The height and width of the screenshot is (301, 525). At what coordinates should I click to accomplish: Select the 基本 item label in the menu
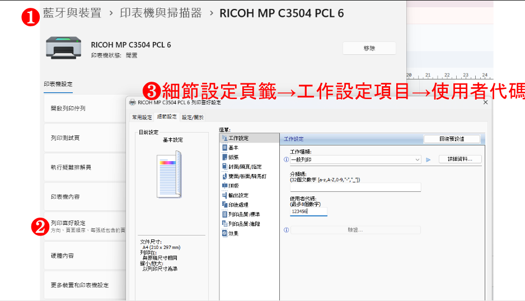[233, 148]
